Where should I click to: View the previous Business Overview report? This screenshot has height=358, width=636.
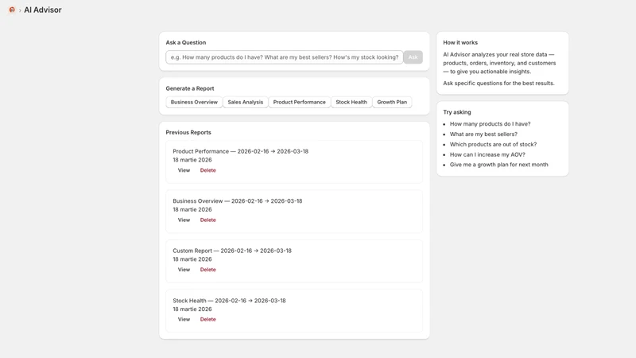184,220
